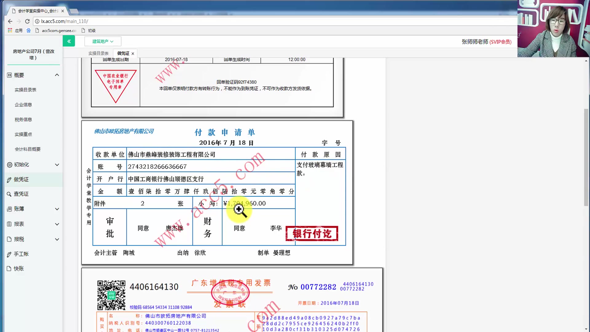Open the 应用 apps grid in the bookmarks bar
The height and width of the screenshot is (332, 590).
[x=10, y=30]
